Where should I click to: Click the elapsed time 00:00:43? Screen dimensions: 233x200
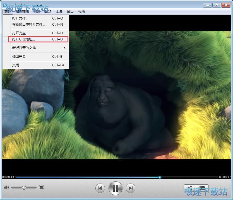(8, 177)
